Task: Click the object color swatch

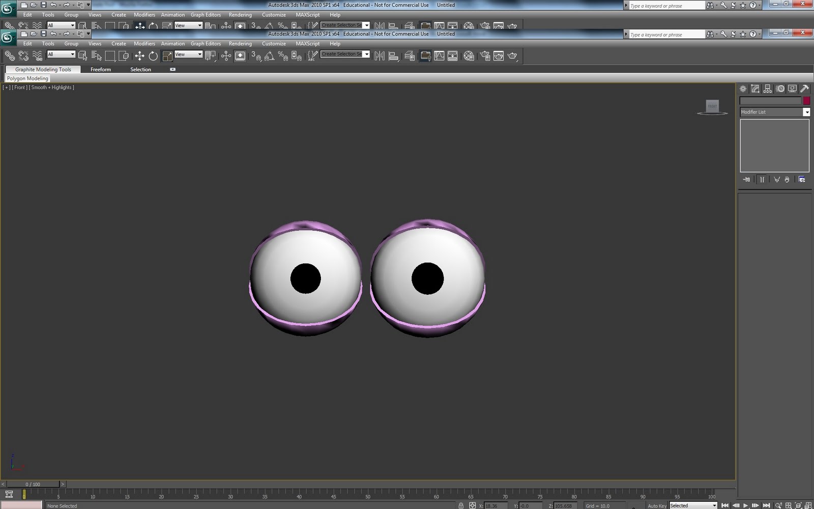Action: tap(806, 101)
